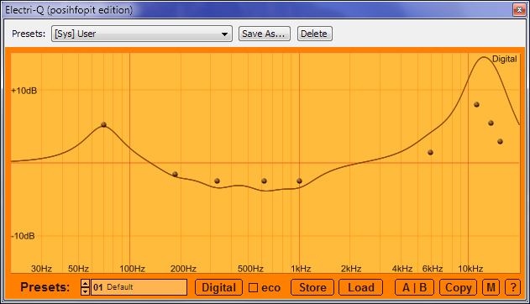The height and width of the screenshot is (304, 530).
Task: Click the Copy button
Action: (x=458, y=287)
